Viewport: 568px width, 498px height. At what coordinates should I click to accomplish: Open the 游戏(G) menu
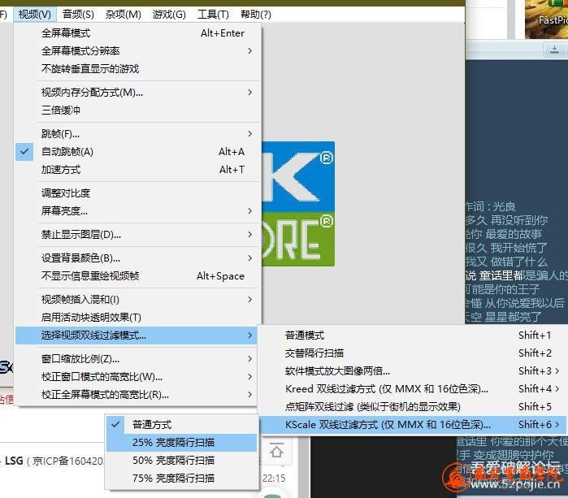pos(169,14)
